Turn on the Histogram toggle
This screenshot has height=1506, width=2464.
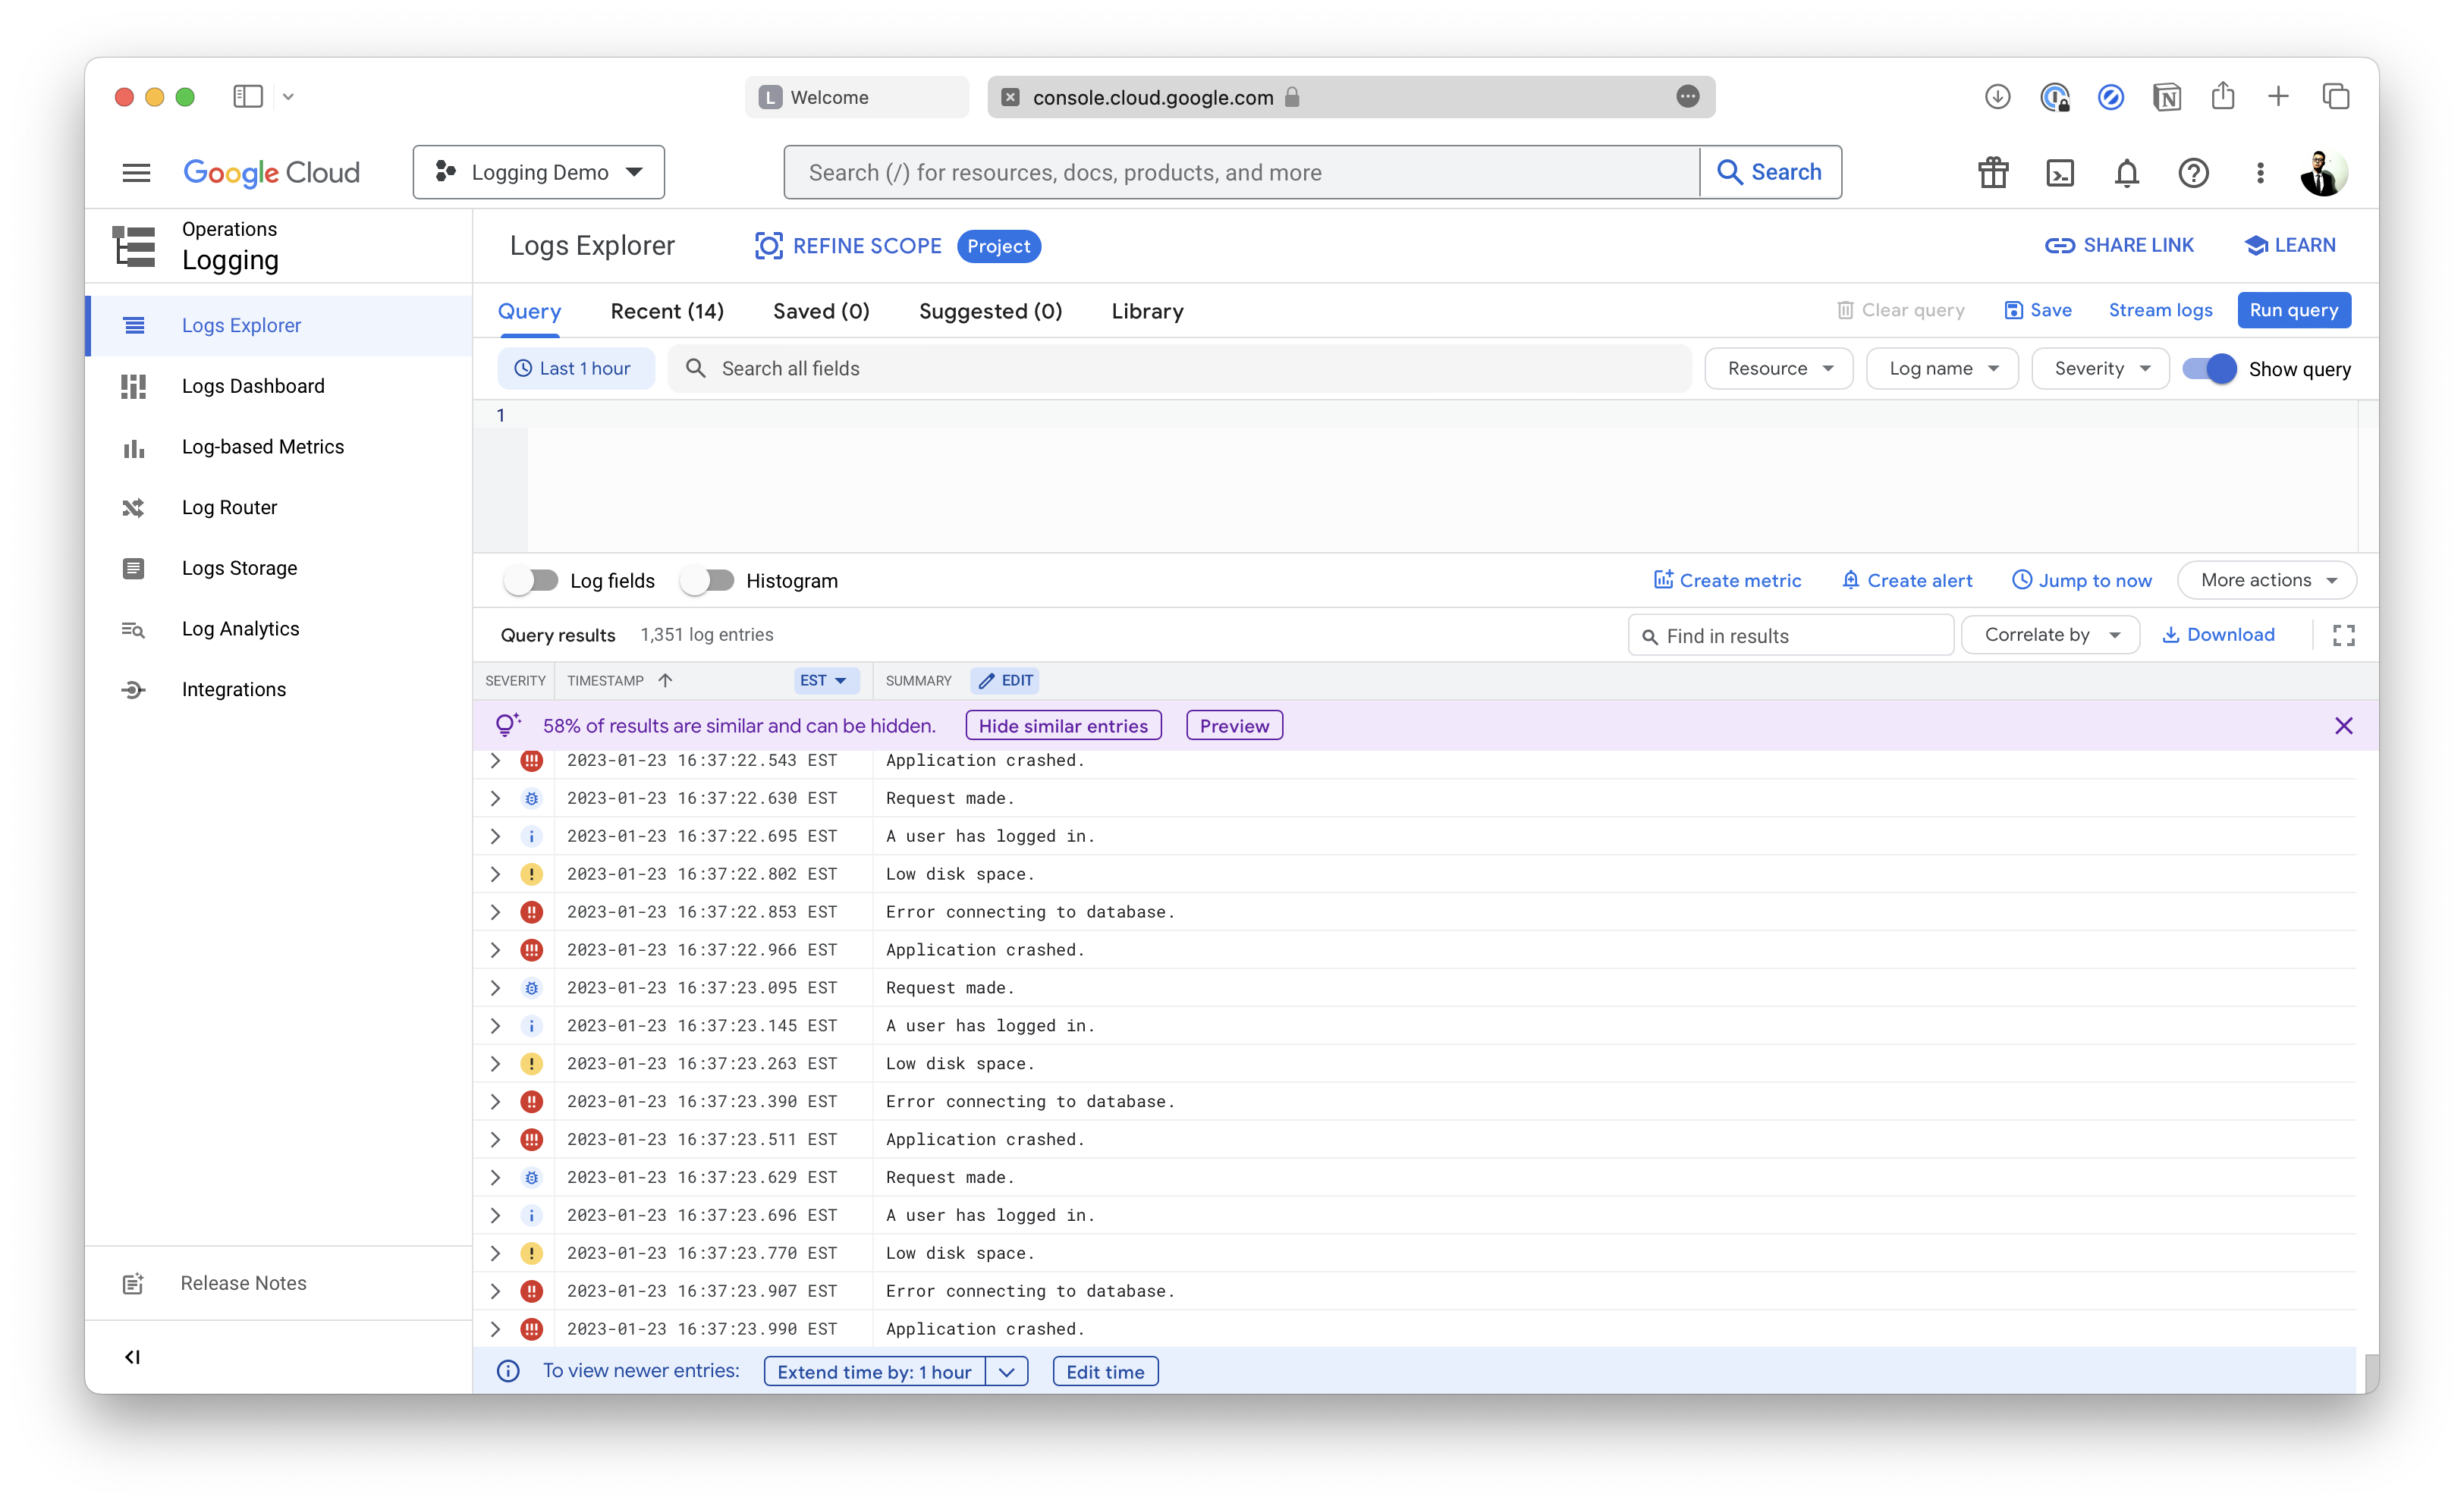pyautogui.click(x=707, y=581)
